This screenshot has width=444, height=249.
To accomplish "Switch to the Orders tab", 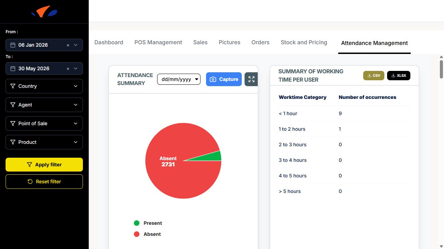I will point(261,42).
